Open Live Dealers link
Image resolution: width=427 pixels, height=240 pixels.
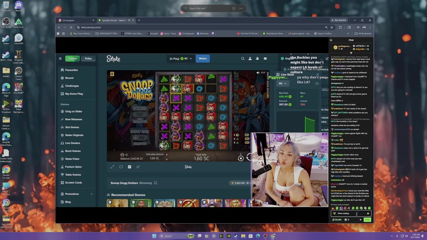pos(72,143)
